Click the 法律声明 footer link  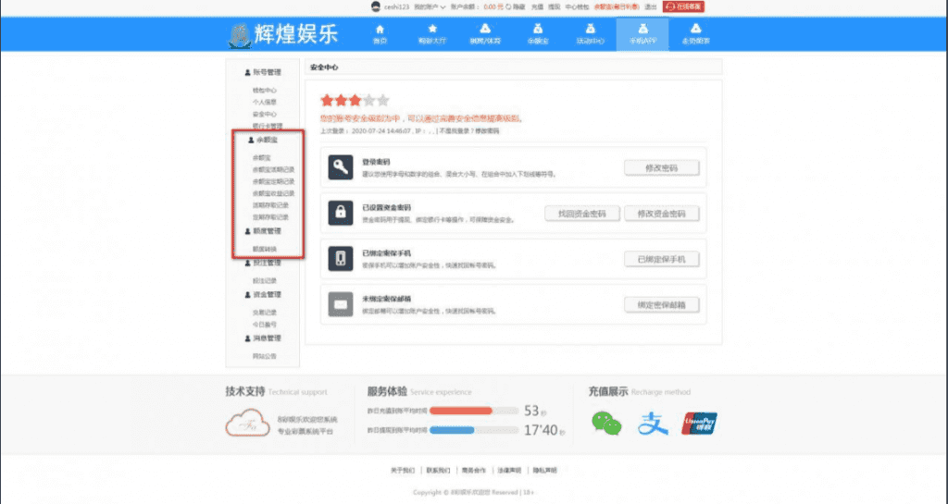pos(509,470)
